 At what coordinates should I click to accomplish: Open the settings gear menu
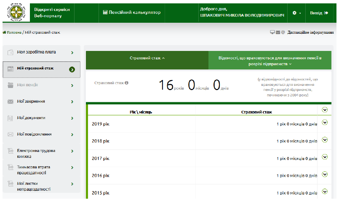[x=296, y=13]
